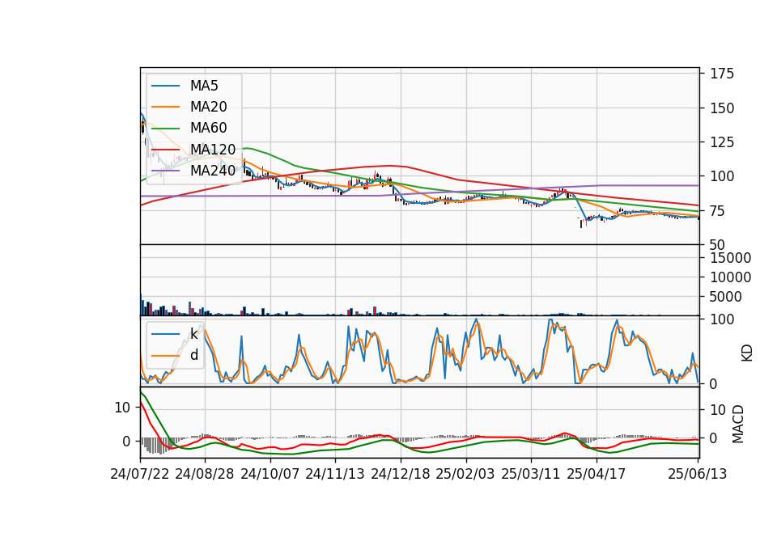777x558 pixels.
Task: Click the 24/10/07 date axis label
Action: (x=270, y=474)
